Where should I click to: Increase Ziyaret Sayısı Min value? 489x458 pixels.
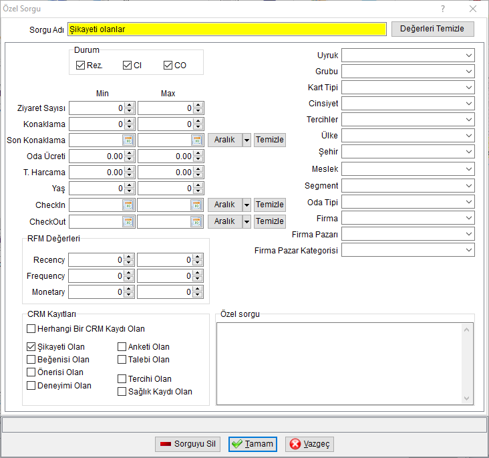pyautogui.click(x=129, y=105)
